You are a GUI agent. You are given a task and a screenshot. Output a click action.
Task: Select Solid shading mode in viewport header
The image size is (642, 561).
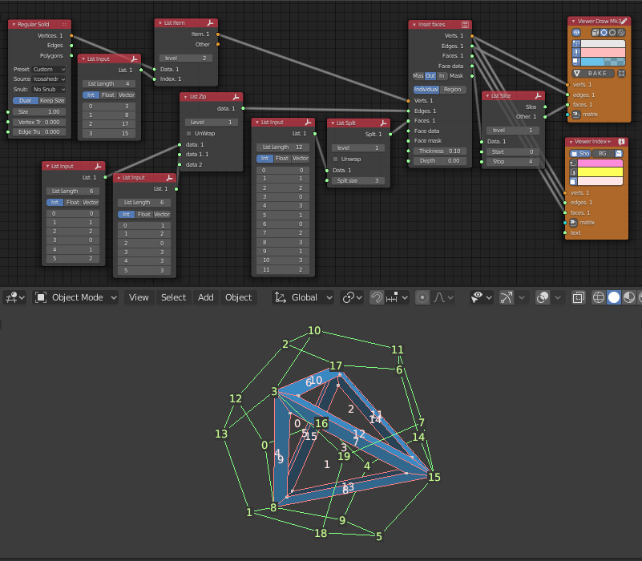(x=614, y=297)
